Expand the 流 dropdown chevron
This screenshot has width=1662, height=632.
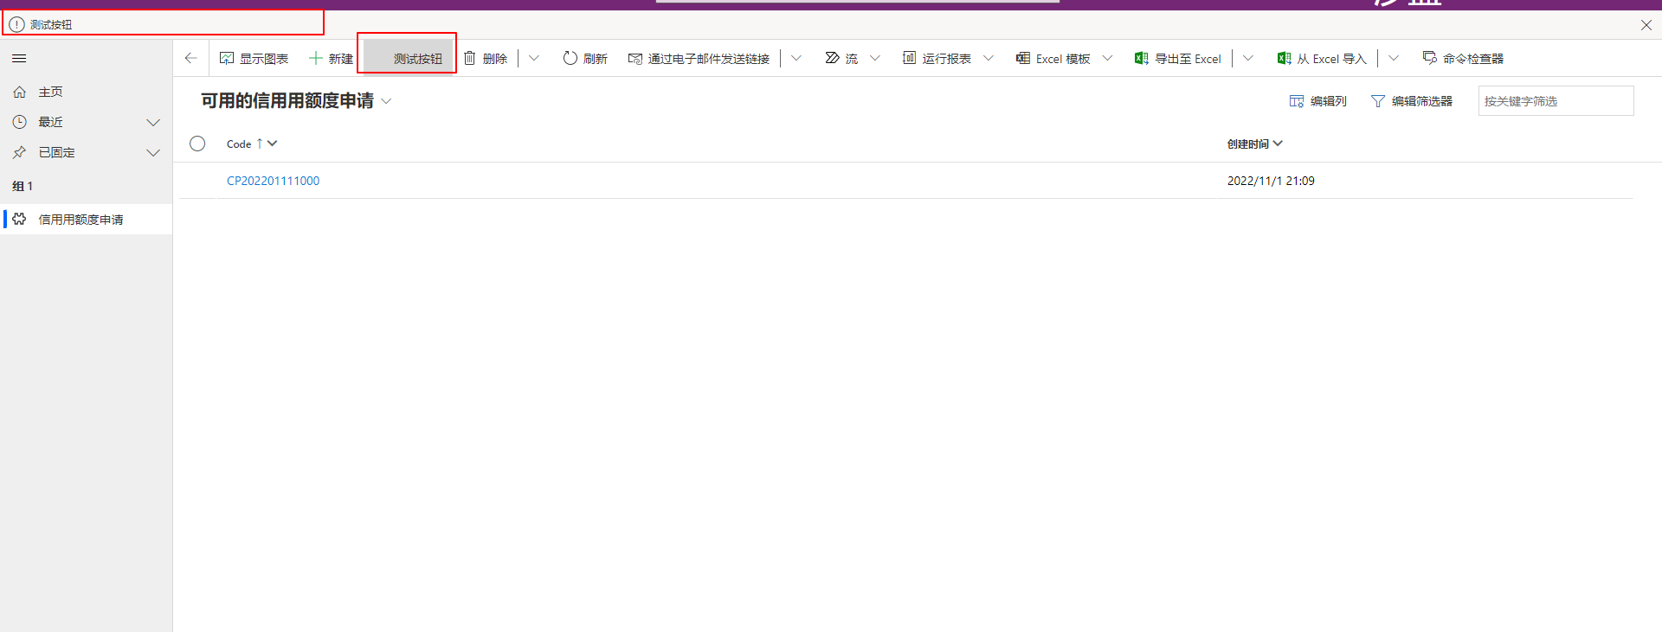[875, 58]
